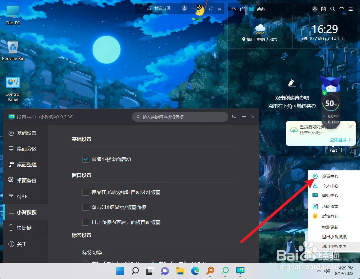The image size is (360, 279).
Task: Open This PC desktop icon
Action: [x=13, y=15]
